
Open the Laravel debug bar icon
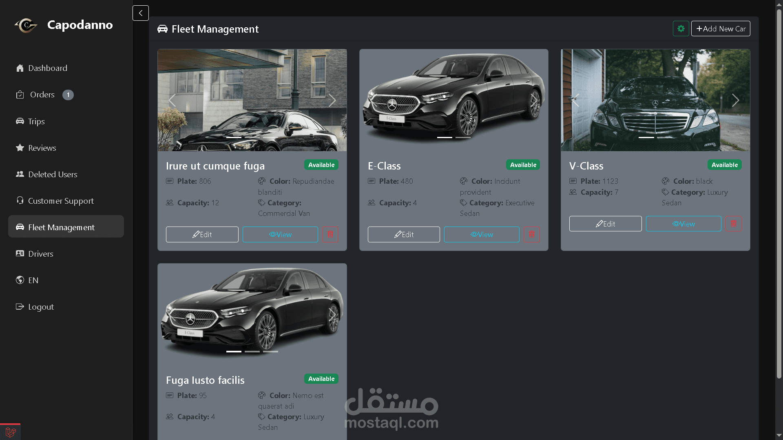pos(11,432)
